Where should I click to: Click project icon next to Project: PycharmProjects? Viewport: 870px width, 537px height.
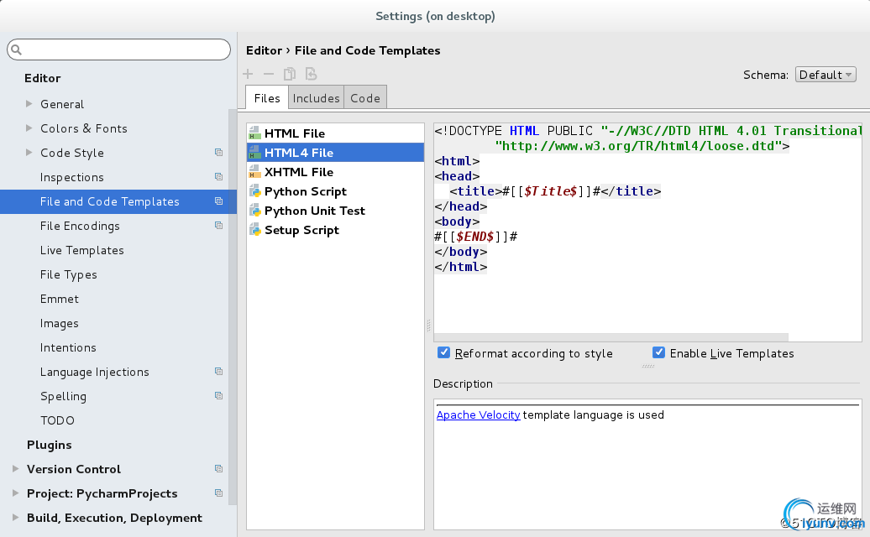tap(218, 493)
